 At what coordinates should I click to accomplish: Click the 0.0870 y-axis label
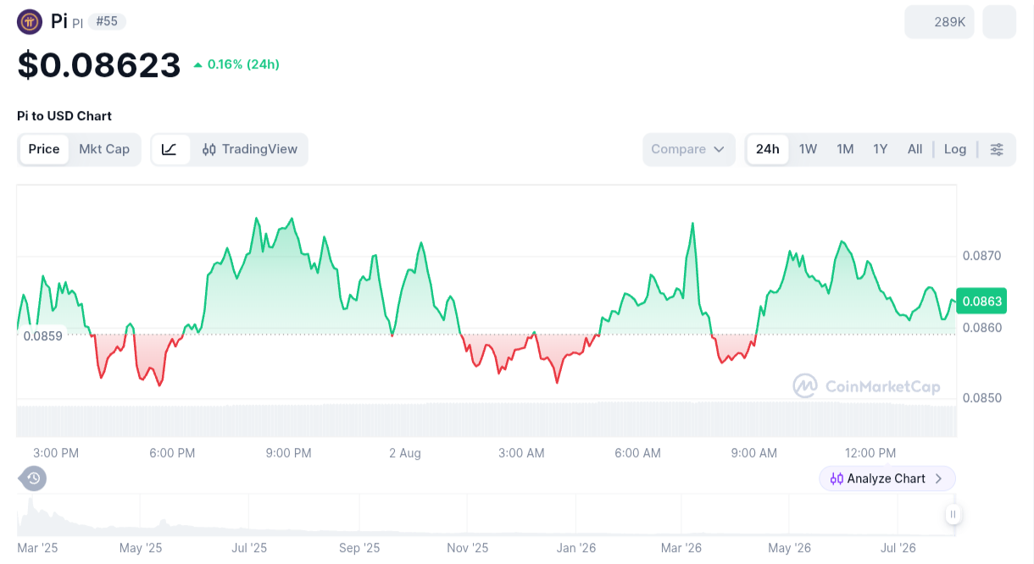click(982, 256)
